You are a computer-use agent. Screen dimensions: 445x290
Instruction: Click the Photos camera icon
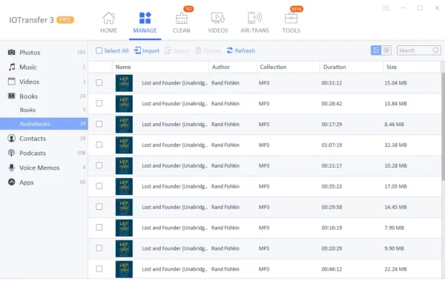tap(11, 52)
